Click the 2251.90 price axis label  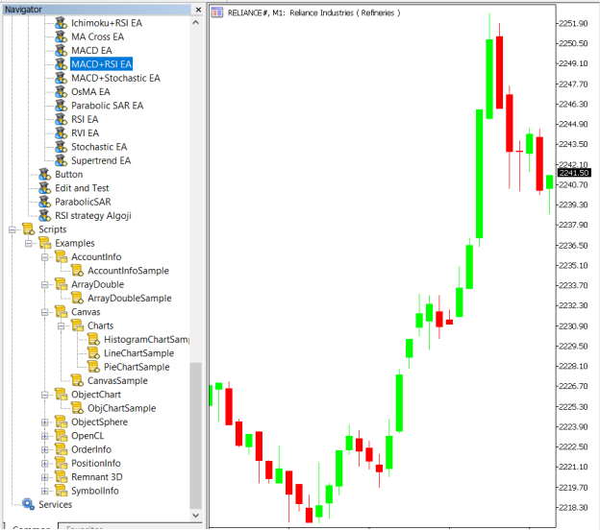(x=573, y=24)
